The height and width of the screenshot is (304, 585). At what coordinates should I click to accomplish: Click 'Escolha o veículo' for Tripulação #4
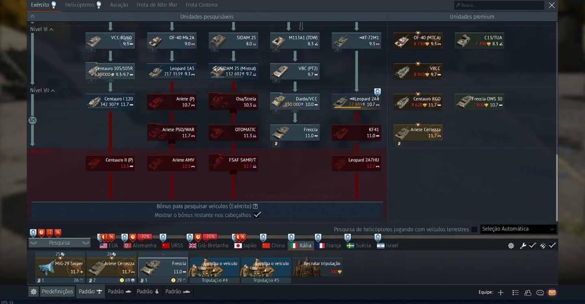pos(214,267)
